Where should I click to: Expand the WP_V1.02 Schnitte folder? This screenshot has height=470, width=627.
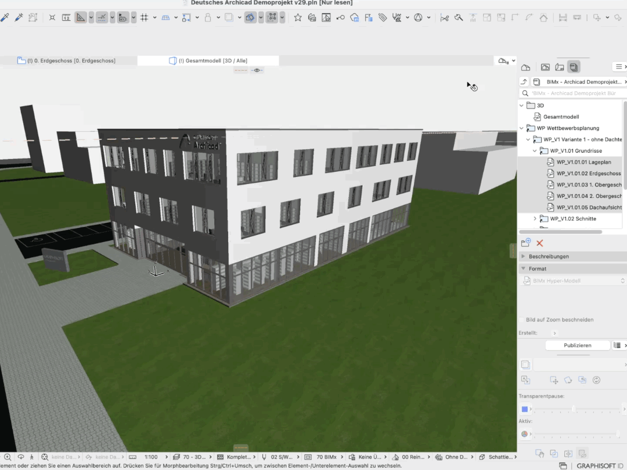point(535,219)
